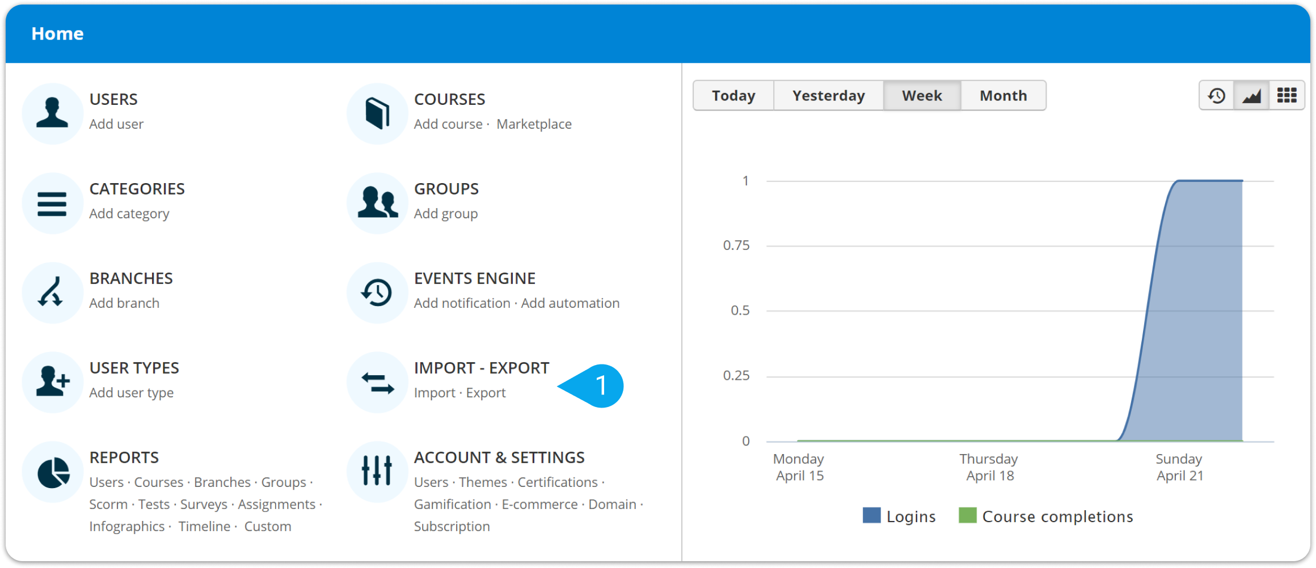This screenshot has width=1316, height=568.
Task: Open E-commerce settings link
Action: (x=540, y=505)
